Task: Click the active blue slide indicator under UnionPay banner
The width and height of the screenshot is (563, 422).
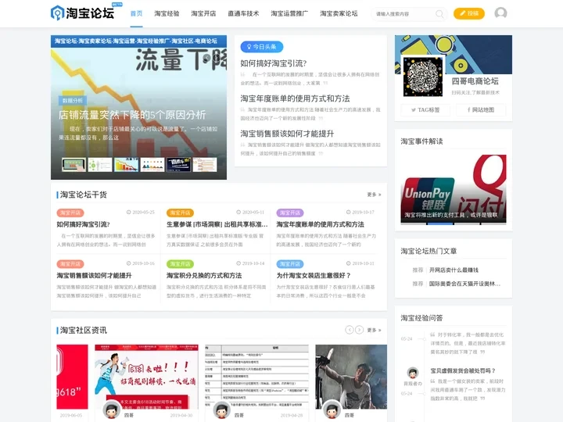Action: point(440,224)
